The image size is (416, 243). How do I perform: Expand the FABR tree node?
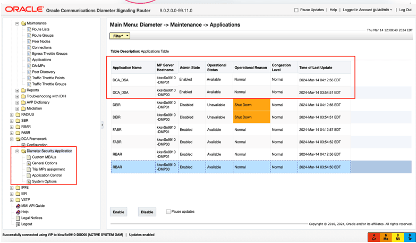pyautogui.click(x=12, y=133)
